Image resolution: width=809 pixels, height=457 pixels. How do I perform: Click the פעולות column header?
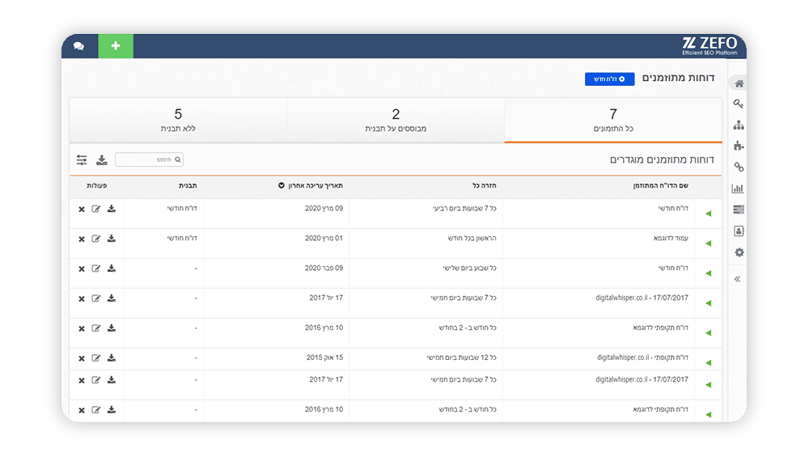pyautogui.click(x=97, y=186)
